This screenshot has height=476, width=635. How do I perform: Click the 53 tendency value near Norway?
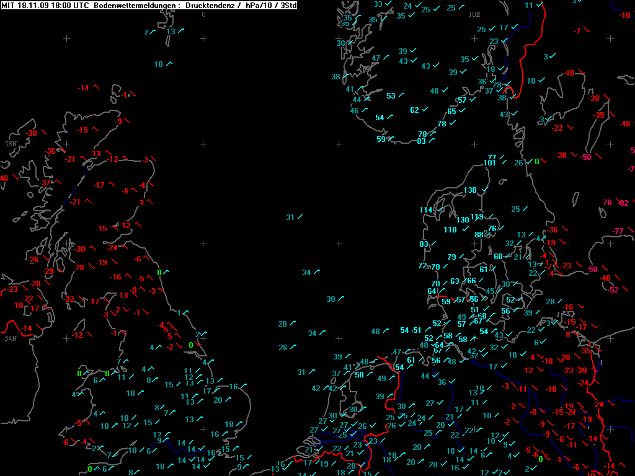[391, 96]
